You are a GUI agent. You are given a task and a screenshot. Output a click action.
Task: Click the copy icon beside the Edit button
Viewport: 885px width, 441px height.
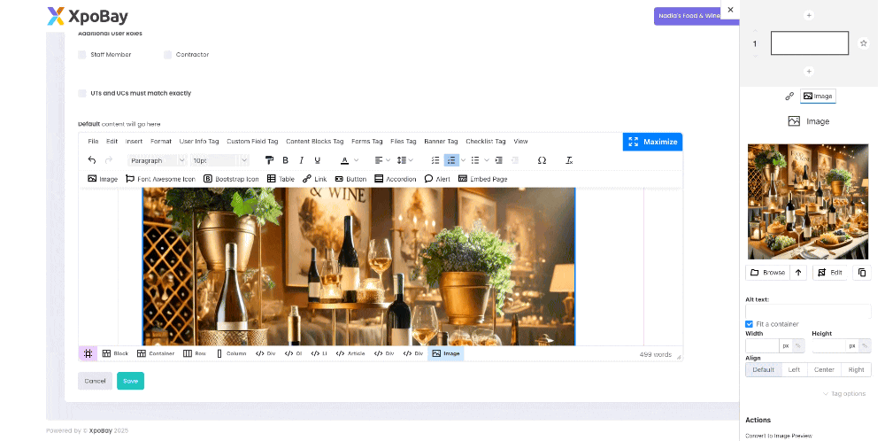(862, 273)
